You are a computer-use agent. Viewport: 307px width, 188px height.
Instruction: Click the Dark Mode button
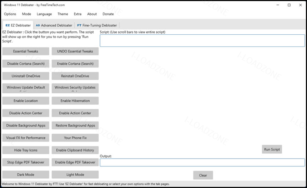(26, 174)
